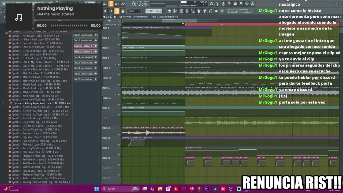Open pattern selector arrow beside retrowave bass
The width and height of the screenshot is (343, 193).
click(144, 11)
